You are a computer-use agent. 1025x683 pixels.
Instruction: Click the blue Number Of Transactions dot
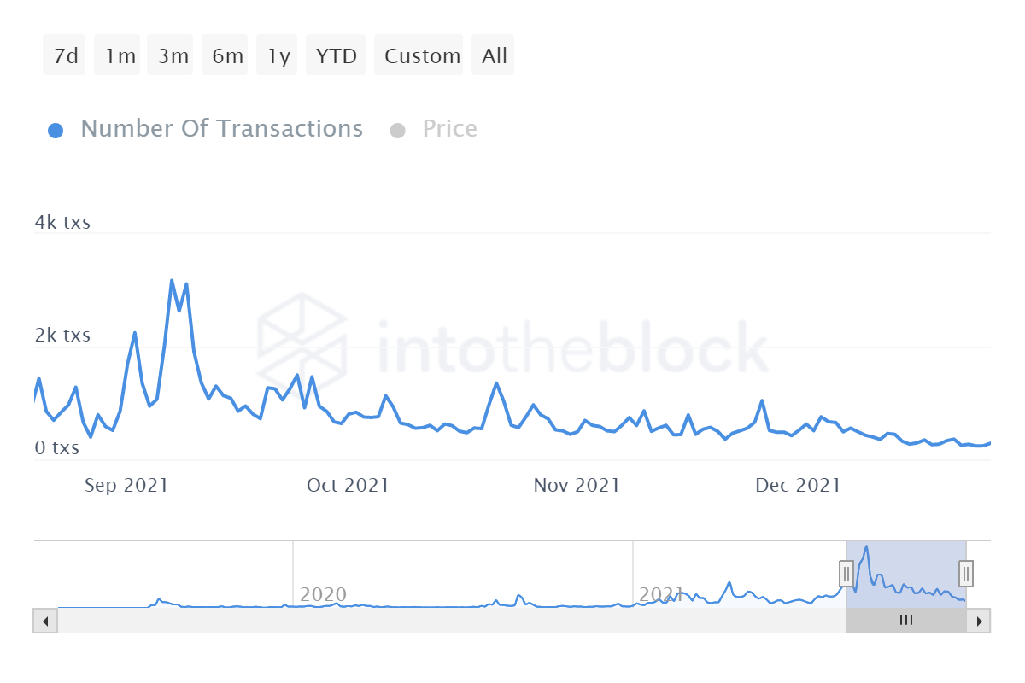coord(56,131)
